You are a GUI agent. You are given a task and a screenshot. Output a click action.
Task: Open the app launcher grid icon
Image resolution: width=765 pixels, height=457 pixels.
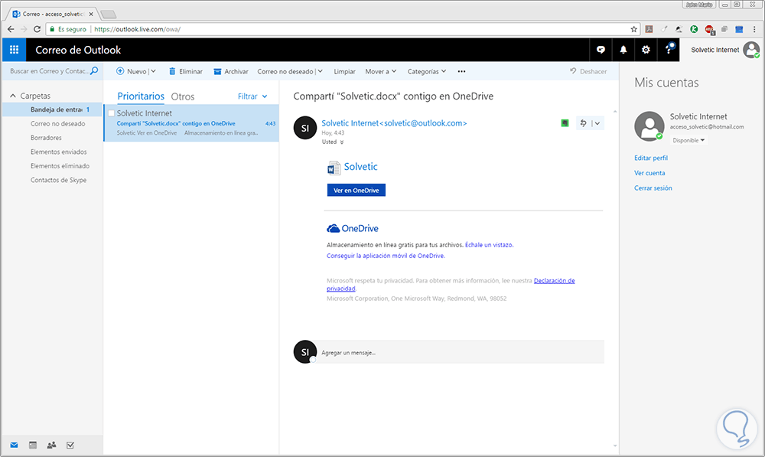coord(14,50)
